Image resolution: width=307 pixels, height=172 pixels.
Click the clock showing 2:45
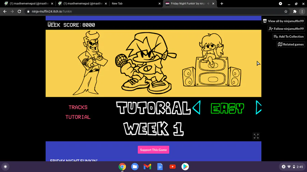point(300,167)
